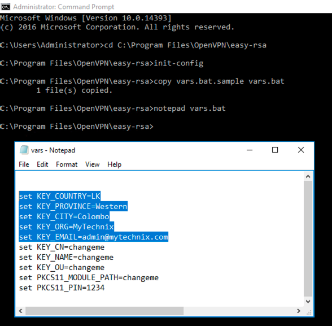332x326 pixels.
Task: Click the vertical scrollbar thumb
Action: [x=308, y=238]
